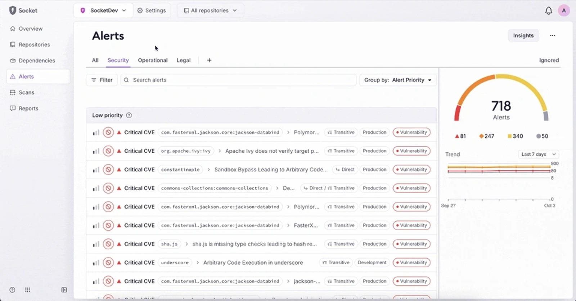Switch to the Operational tab
The width and height of the screenshot is (576, 301).
point(153,60)
